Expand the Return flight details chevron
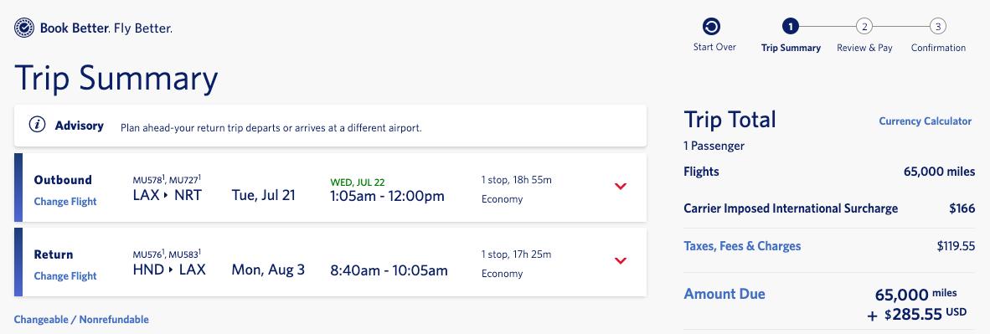 pyautogui.click(x=621, y=261)
